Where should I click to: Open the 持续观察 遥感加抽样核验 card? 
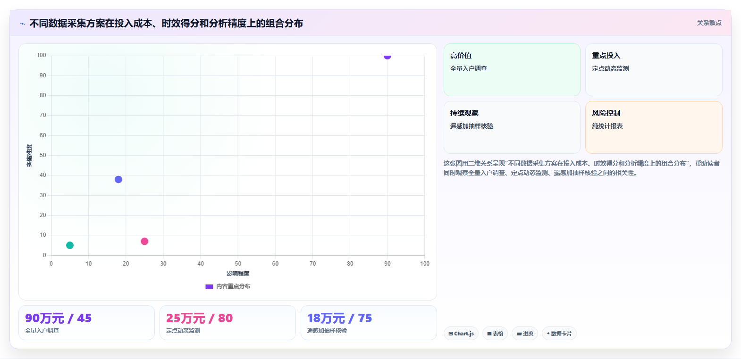point(512,127)
